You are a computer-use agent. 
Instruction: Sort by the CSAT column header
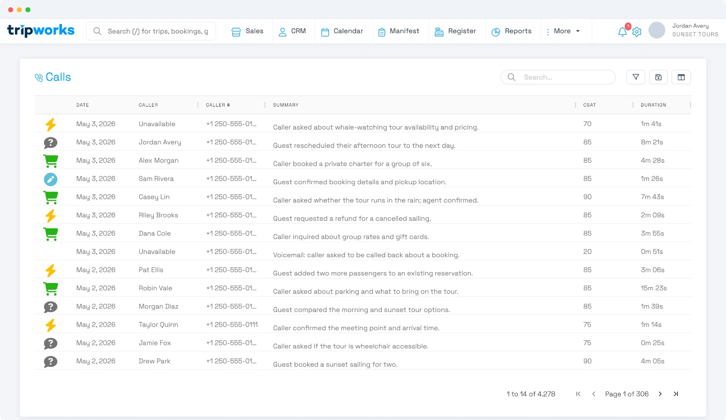point(589,105)
